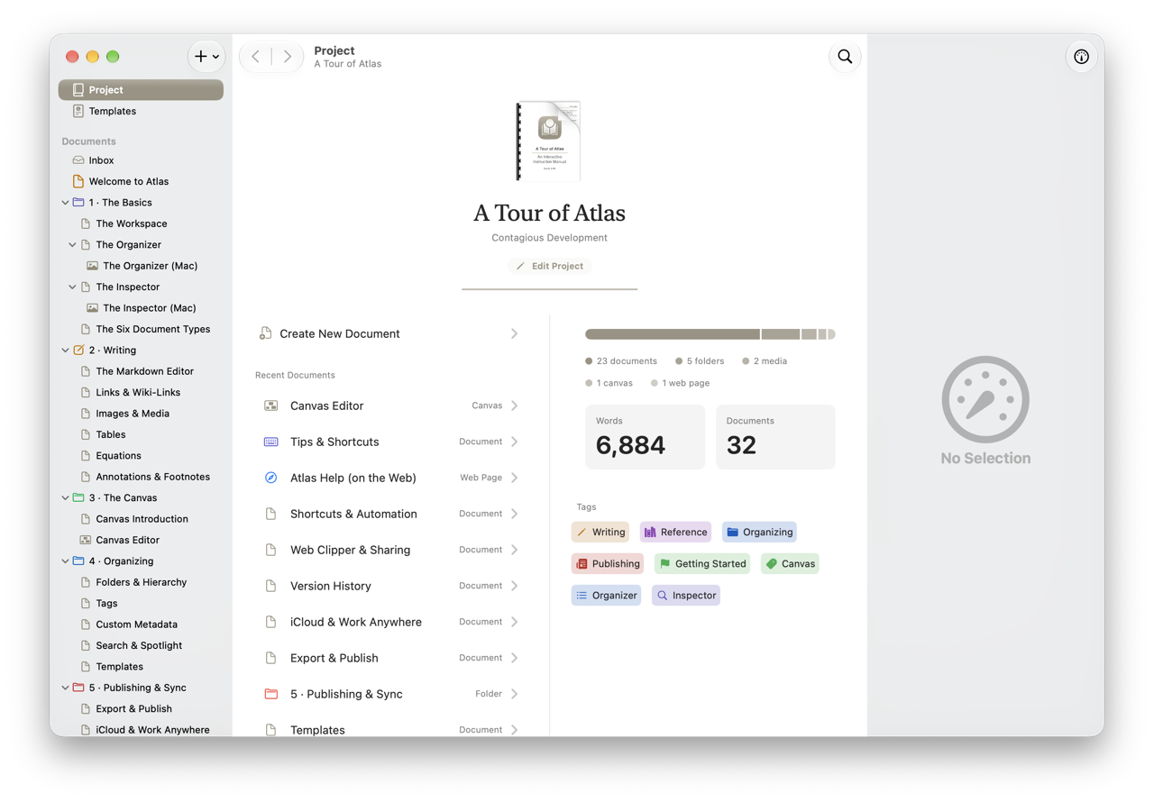
Task: Collapse the 1 · The Basics folder
Action: tap(65, 203)
